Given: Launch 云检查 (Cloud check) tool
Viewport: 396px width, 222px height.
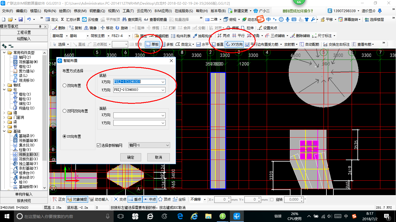Looking at the screenshot, I should tap(90, 19).
